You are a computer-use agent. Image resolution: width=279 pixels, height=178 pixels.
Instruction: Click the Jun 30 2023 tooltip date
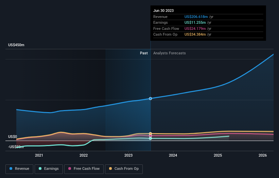click(163, 11)
